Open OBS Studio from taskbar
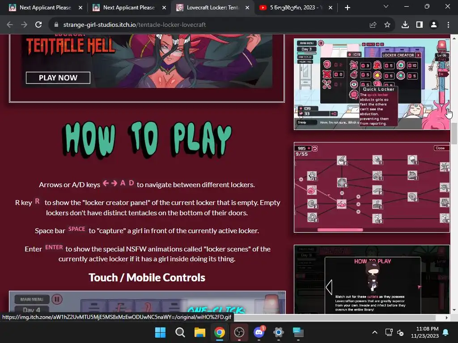Viewport: 458px width, 343px height. pyautogui.click(x=239, y=332)
